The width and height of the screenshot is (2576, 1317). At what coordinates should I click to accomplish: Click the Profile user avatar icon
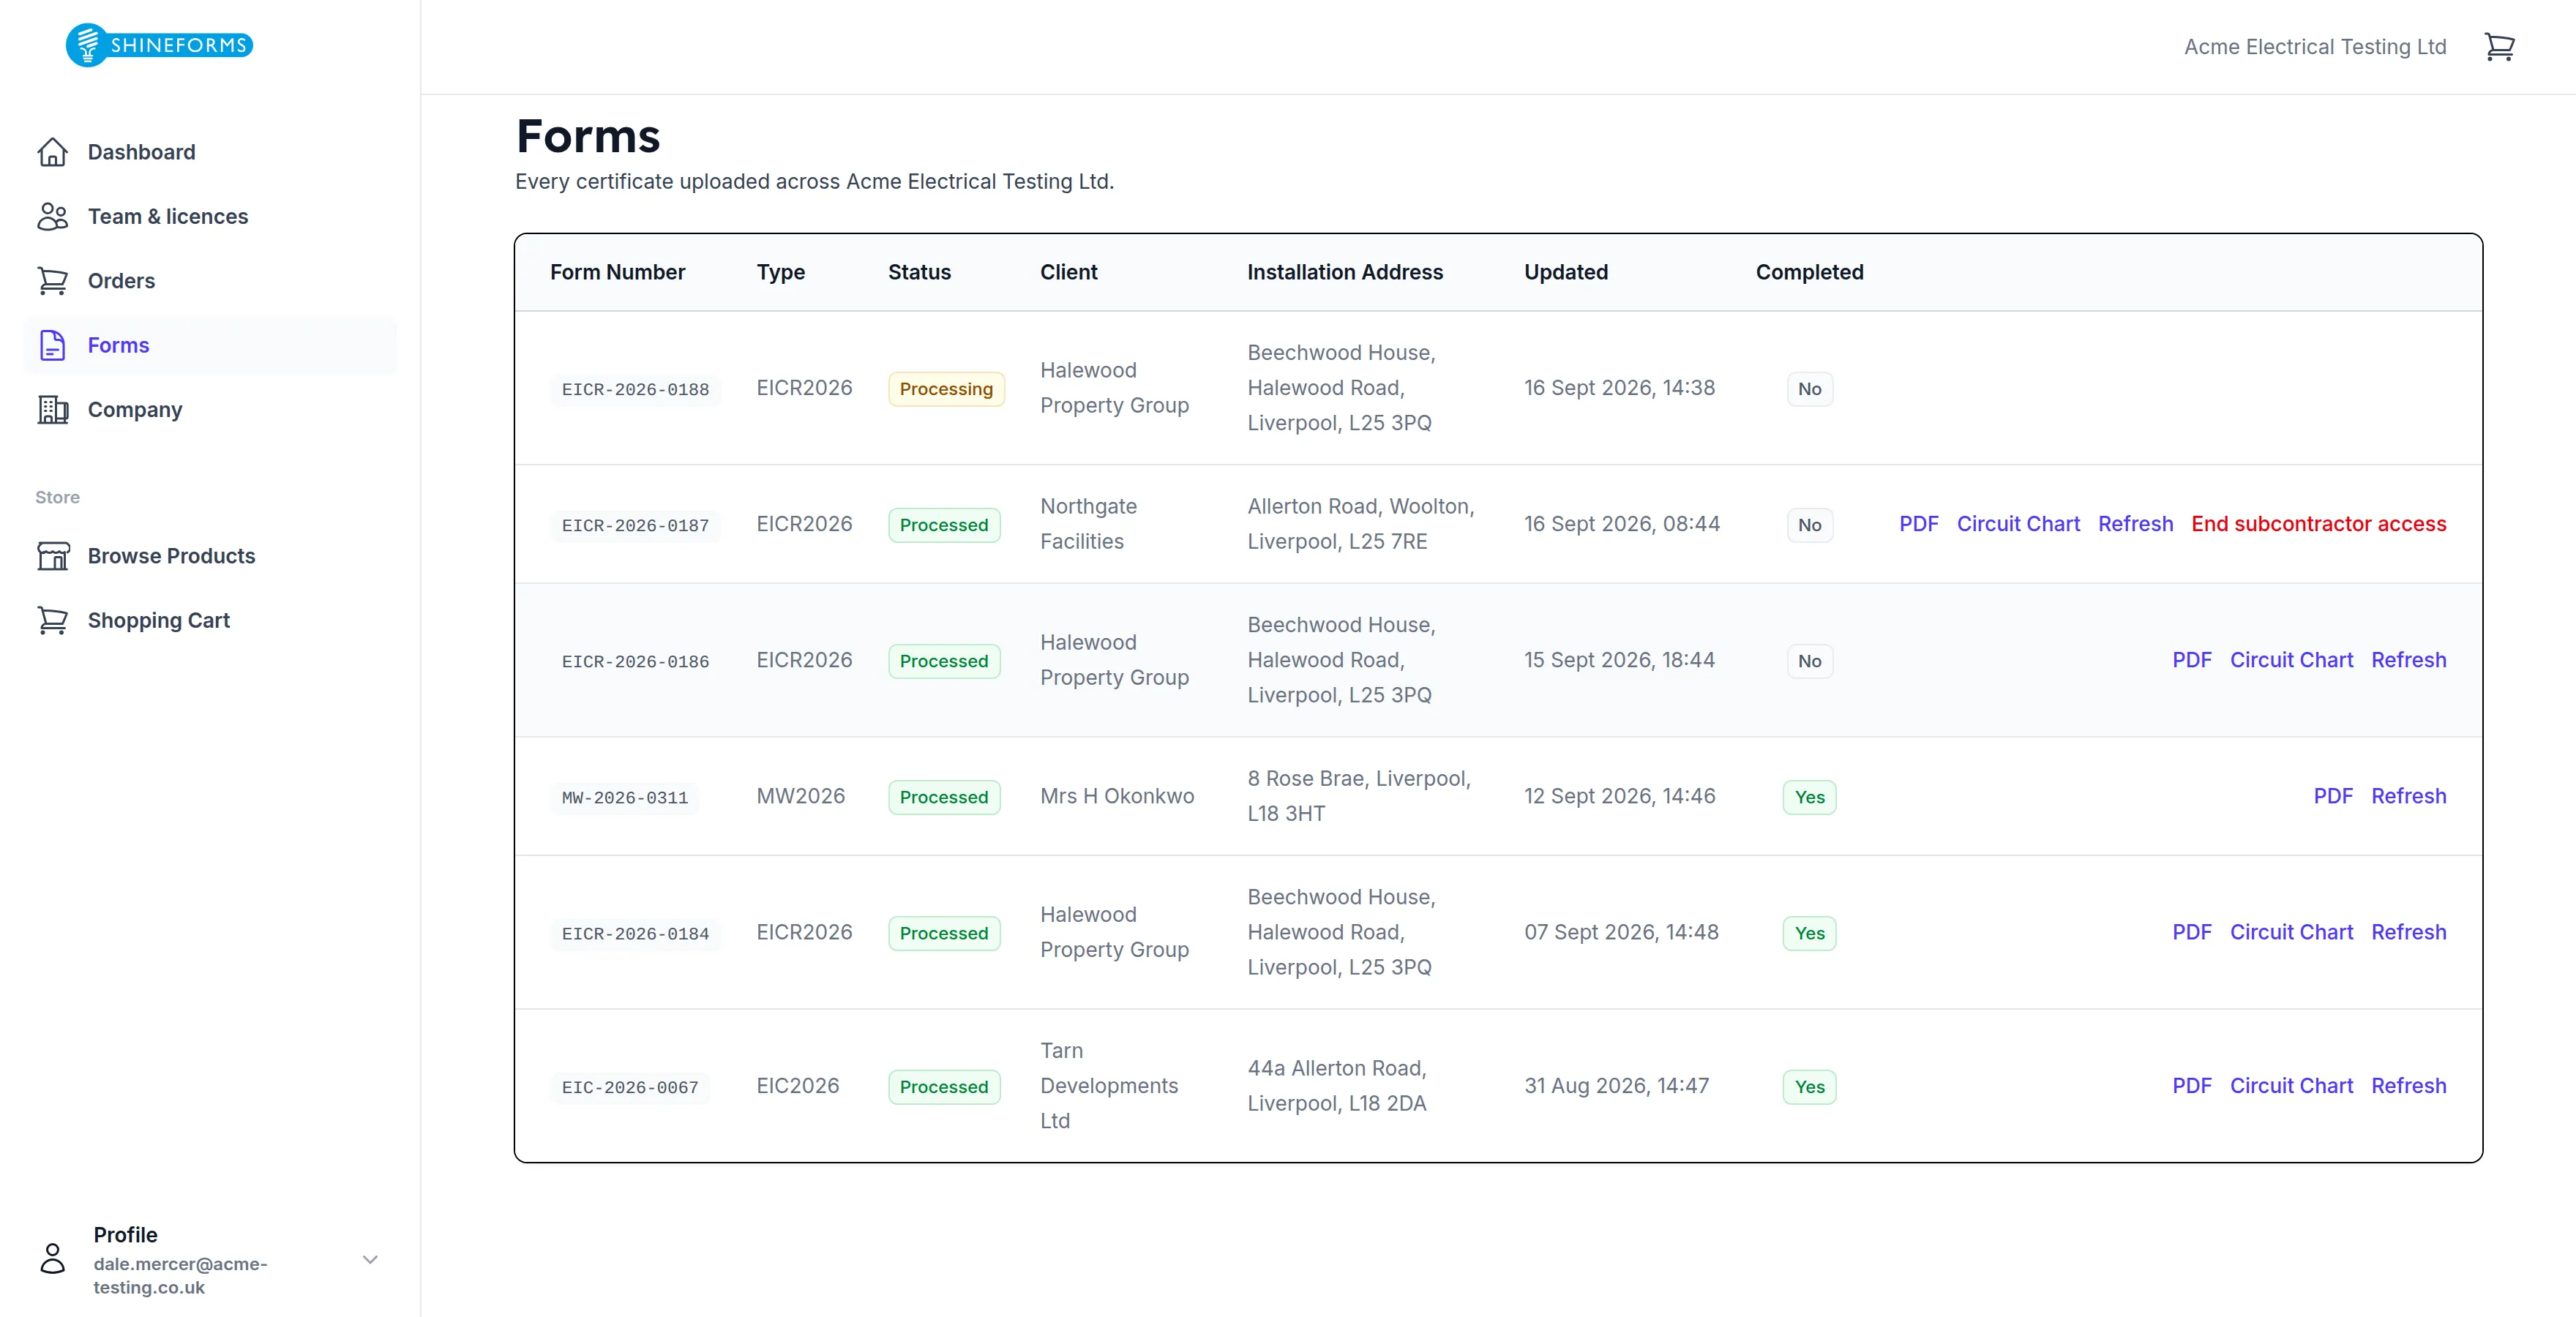[x=52, y=1258]
